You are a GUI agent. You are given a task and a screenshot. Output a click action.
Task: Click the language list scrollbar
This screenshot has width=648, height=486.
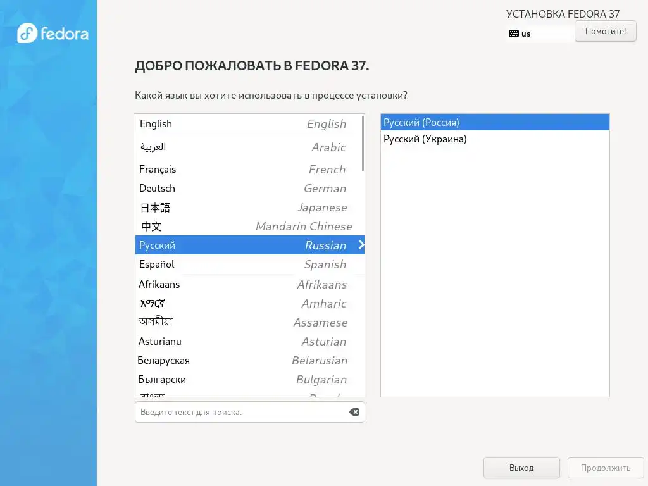pyautogui.click(x=363, y=144)
